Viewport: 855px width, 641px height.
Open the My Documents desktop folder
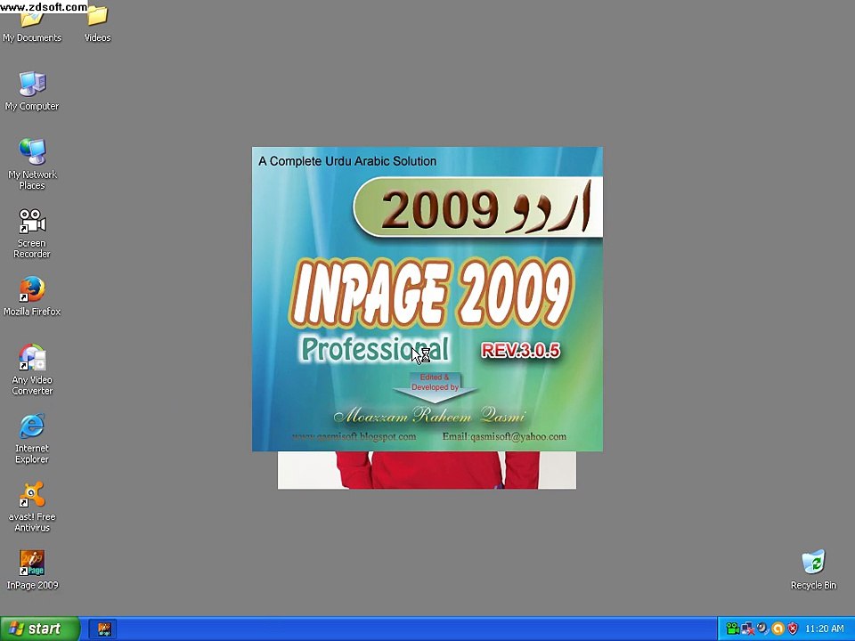pyautogui.click(x=32, y=25)
